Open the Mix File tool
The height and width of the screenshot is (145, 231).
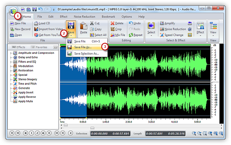point(118,35)
